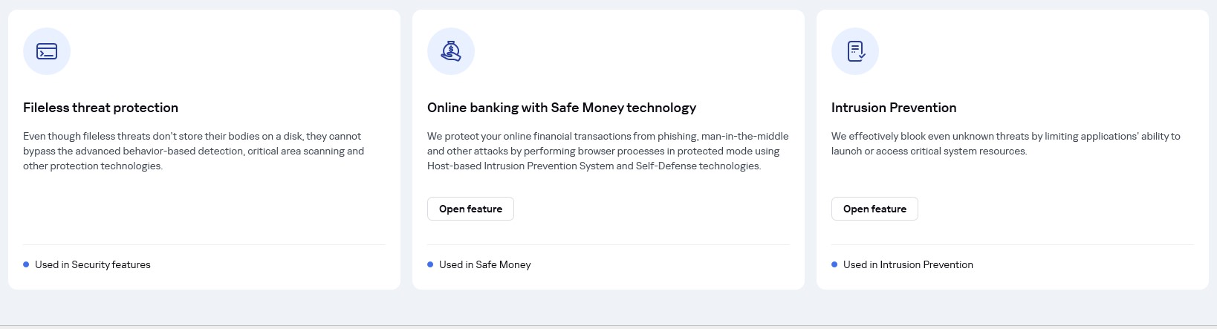Click the Intrusion Prevention document checklist icon

point(855,51)
